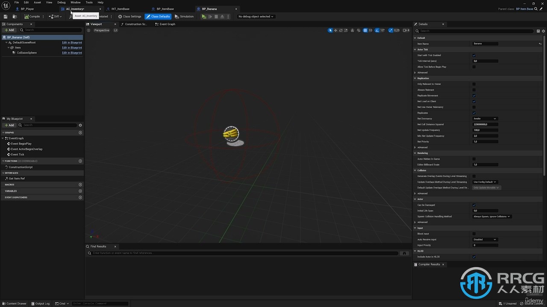Image resolution: width=547 pixels, height=307 pixels.
Task: Open Class Defaults
Action: 158,17
